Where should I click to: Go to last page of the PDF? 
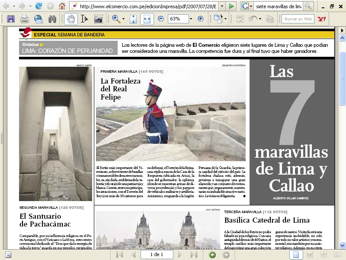coord(194,255)
